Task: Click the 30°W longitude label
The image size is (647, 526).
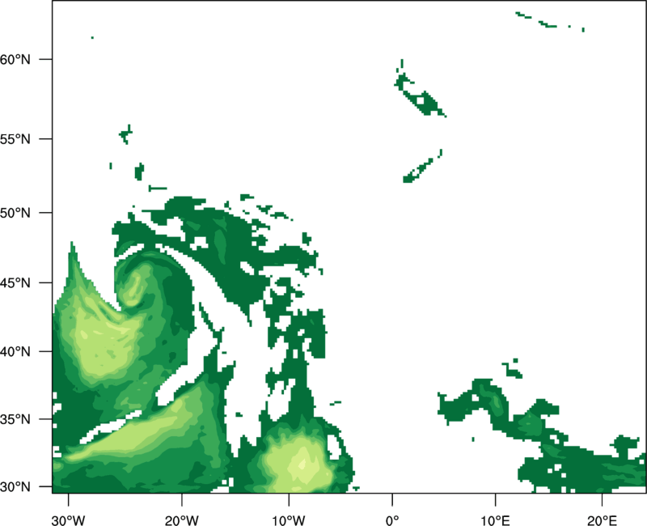Action: (68, 520)
